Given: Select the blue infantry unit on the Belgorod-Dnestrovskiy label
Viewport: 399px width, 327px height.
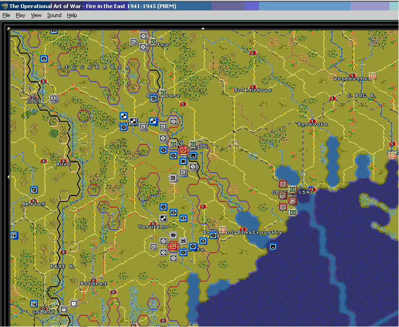Looking at the screenshot, I should coord(213,235).
